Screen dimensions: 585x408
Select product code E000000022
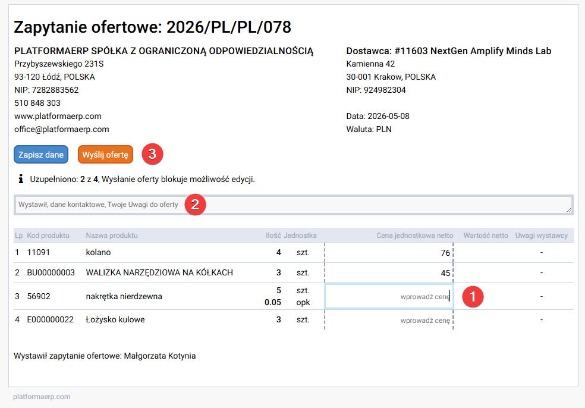pyautogui.click(x=51, y=319)
